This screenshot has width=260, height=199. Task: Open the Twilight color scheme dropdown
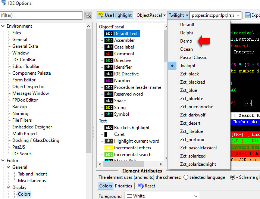[178, 15]
